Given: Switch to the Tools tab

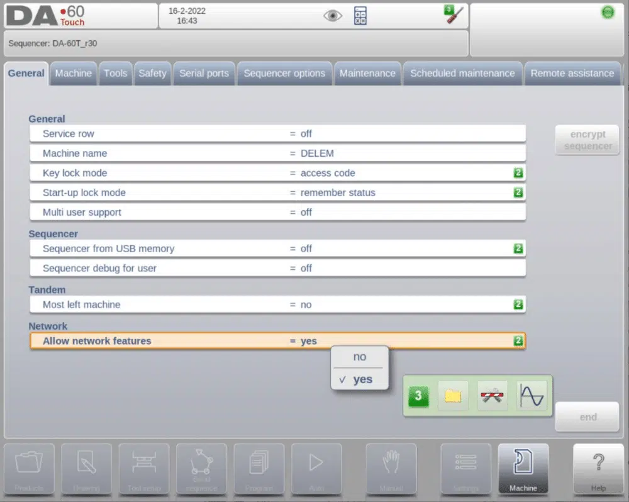Looking at the screenshot, I should [x=116, y=74].
